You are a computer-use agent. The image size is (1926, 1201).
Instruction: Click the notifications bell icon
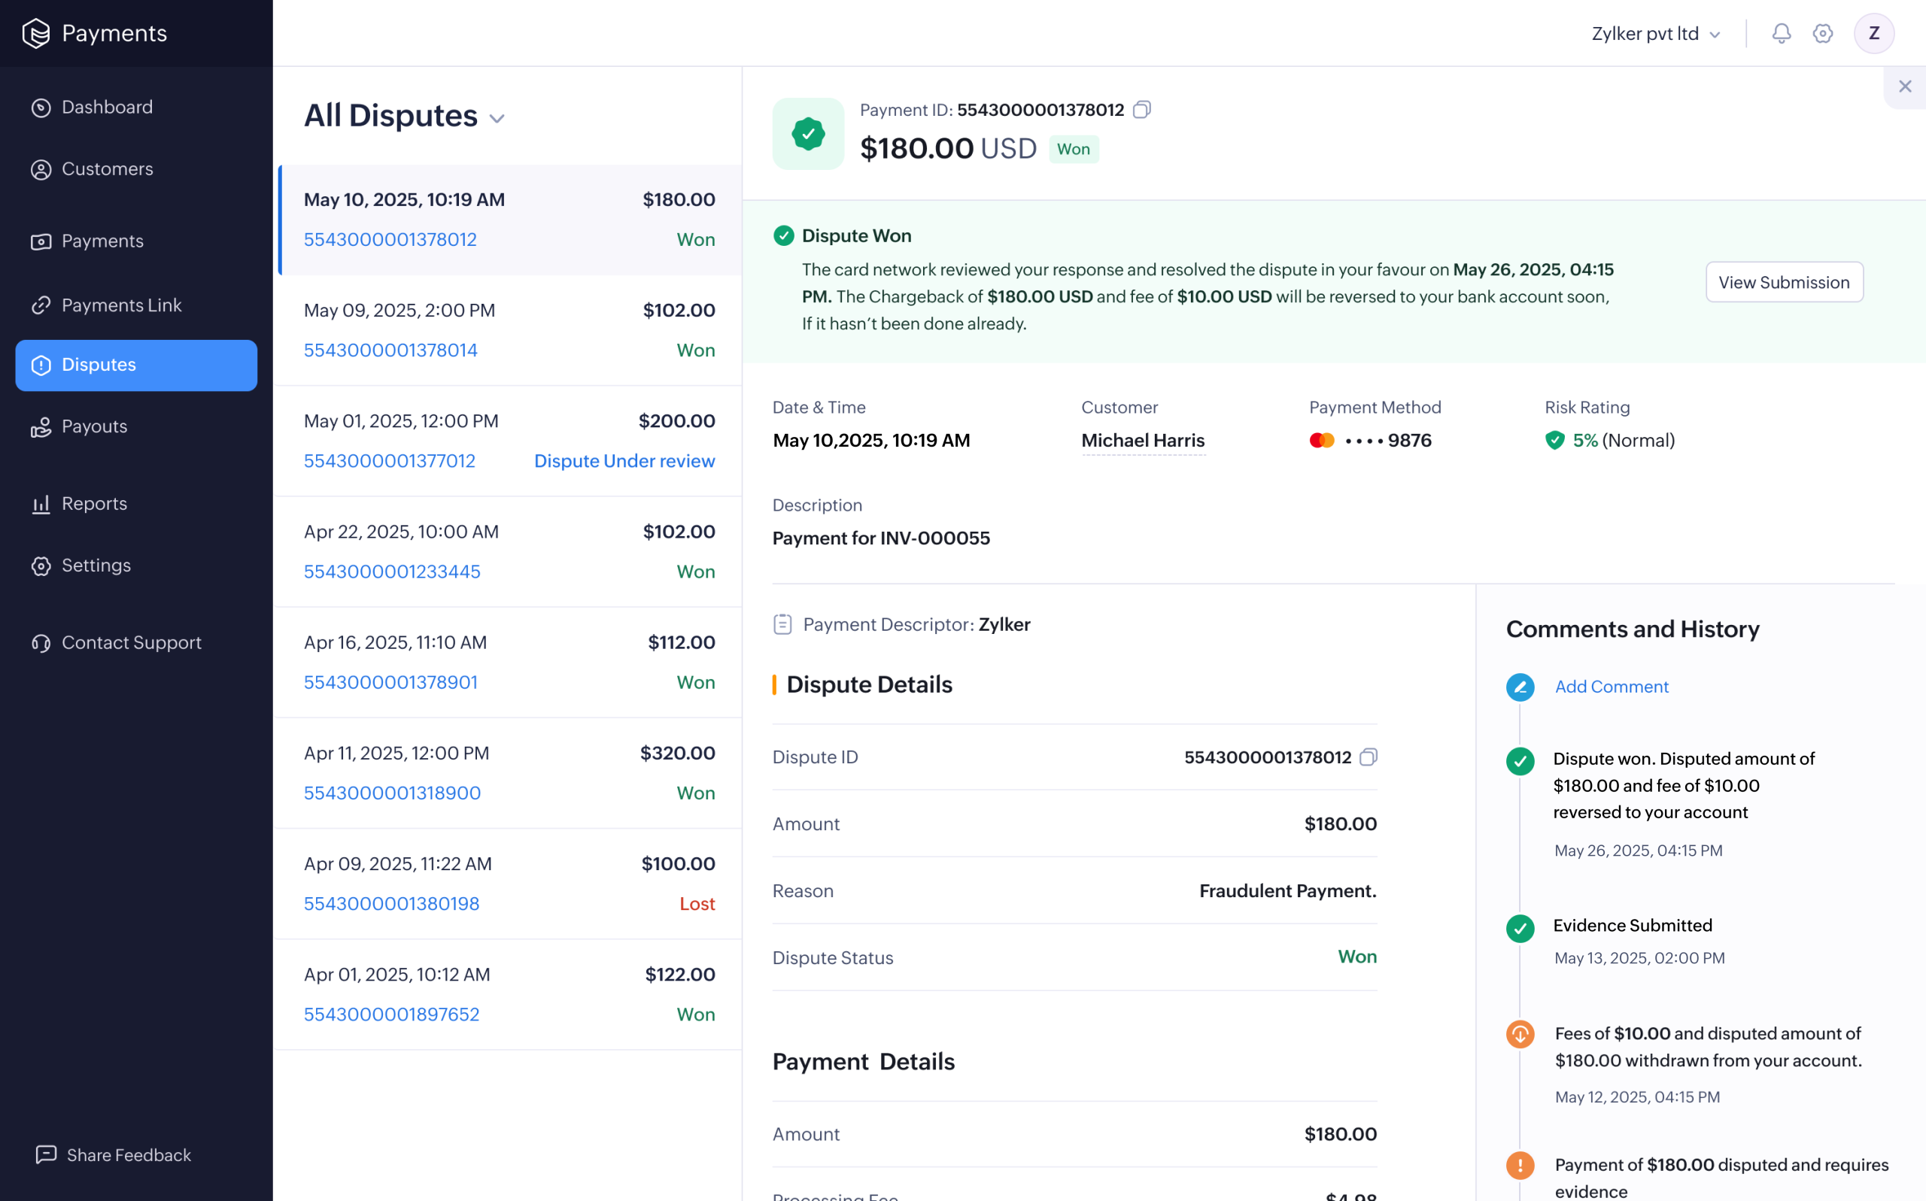[1781, 33]
